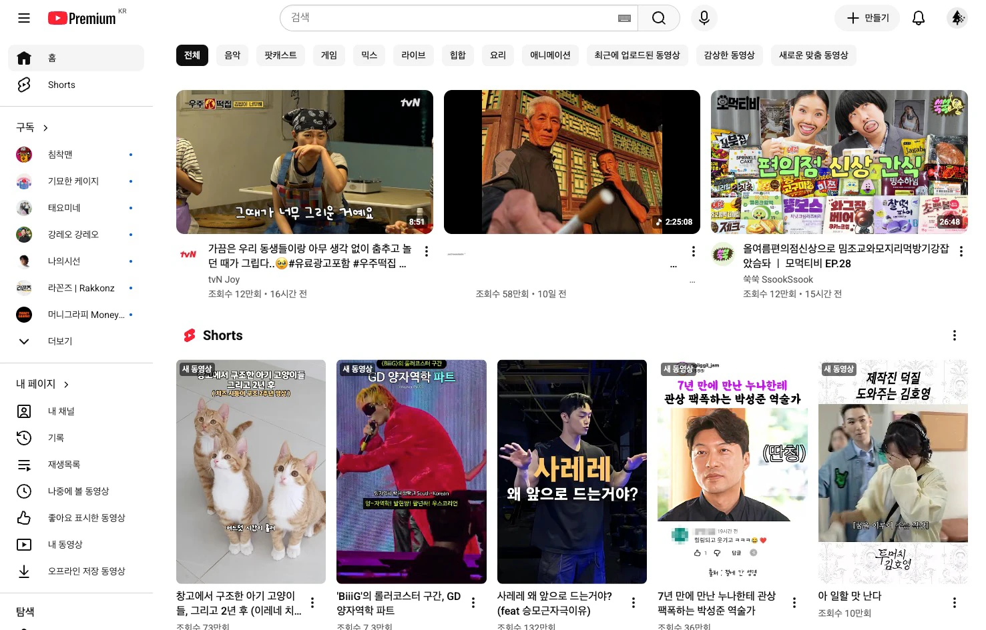Open the 가끔은 우리 동생들이랑 video title
The image size is (986, 630).
310,256
